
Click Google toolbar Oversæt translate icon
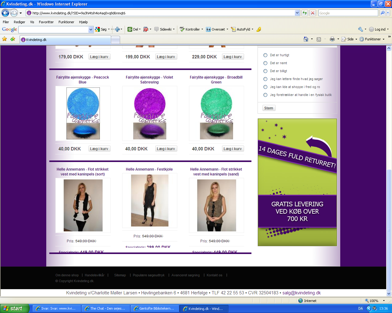(208, 29)
